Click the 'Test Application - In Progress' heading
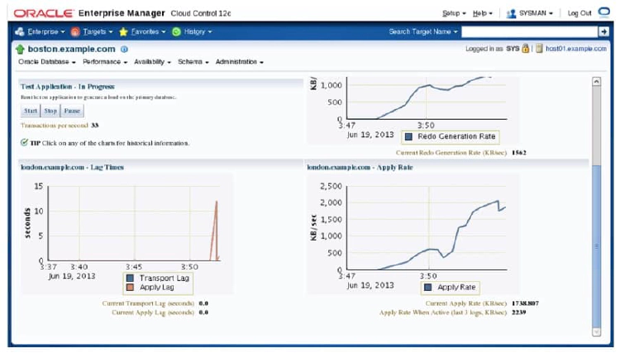This screenshot has height=353, width=620. click(68, 87)
